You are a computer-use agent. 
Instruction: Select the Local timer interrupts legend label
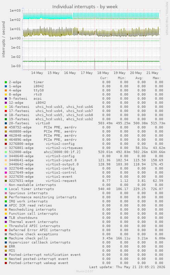[x=31, y=189]
